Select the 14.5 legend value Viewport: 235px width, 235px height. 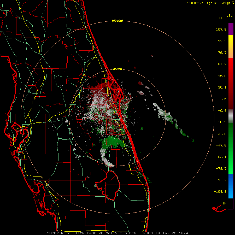(222, 99)
